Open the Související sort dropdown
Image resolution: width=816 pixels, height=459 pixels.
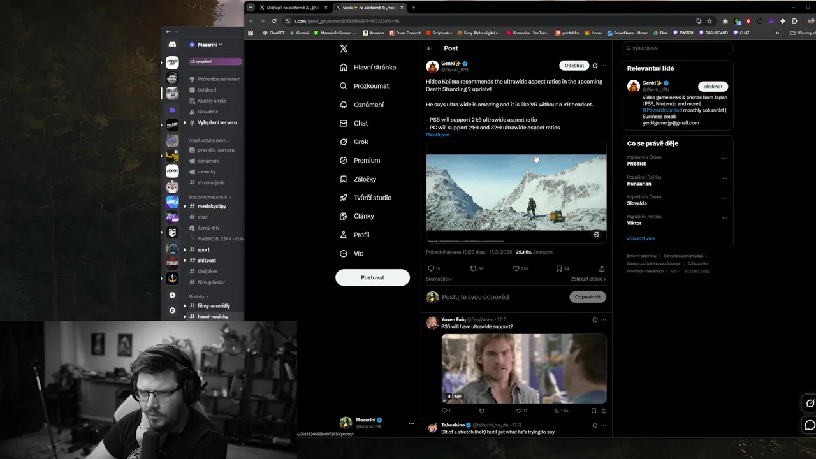439,279
